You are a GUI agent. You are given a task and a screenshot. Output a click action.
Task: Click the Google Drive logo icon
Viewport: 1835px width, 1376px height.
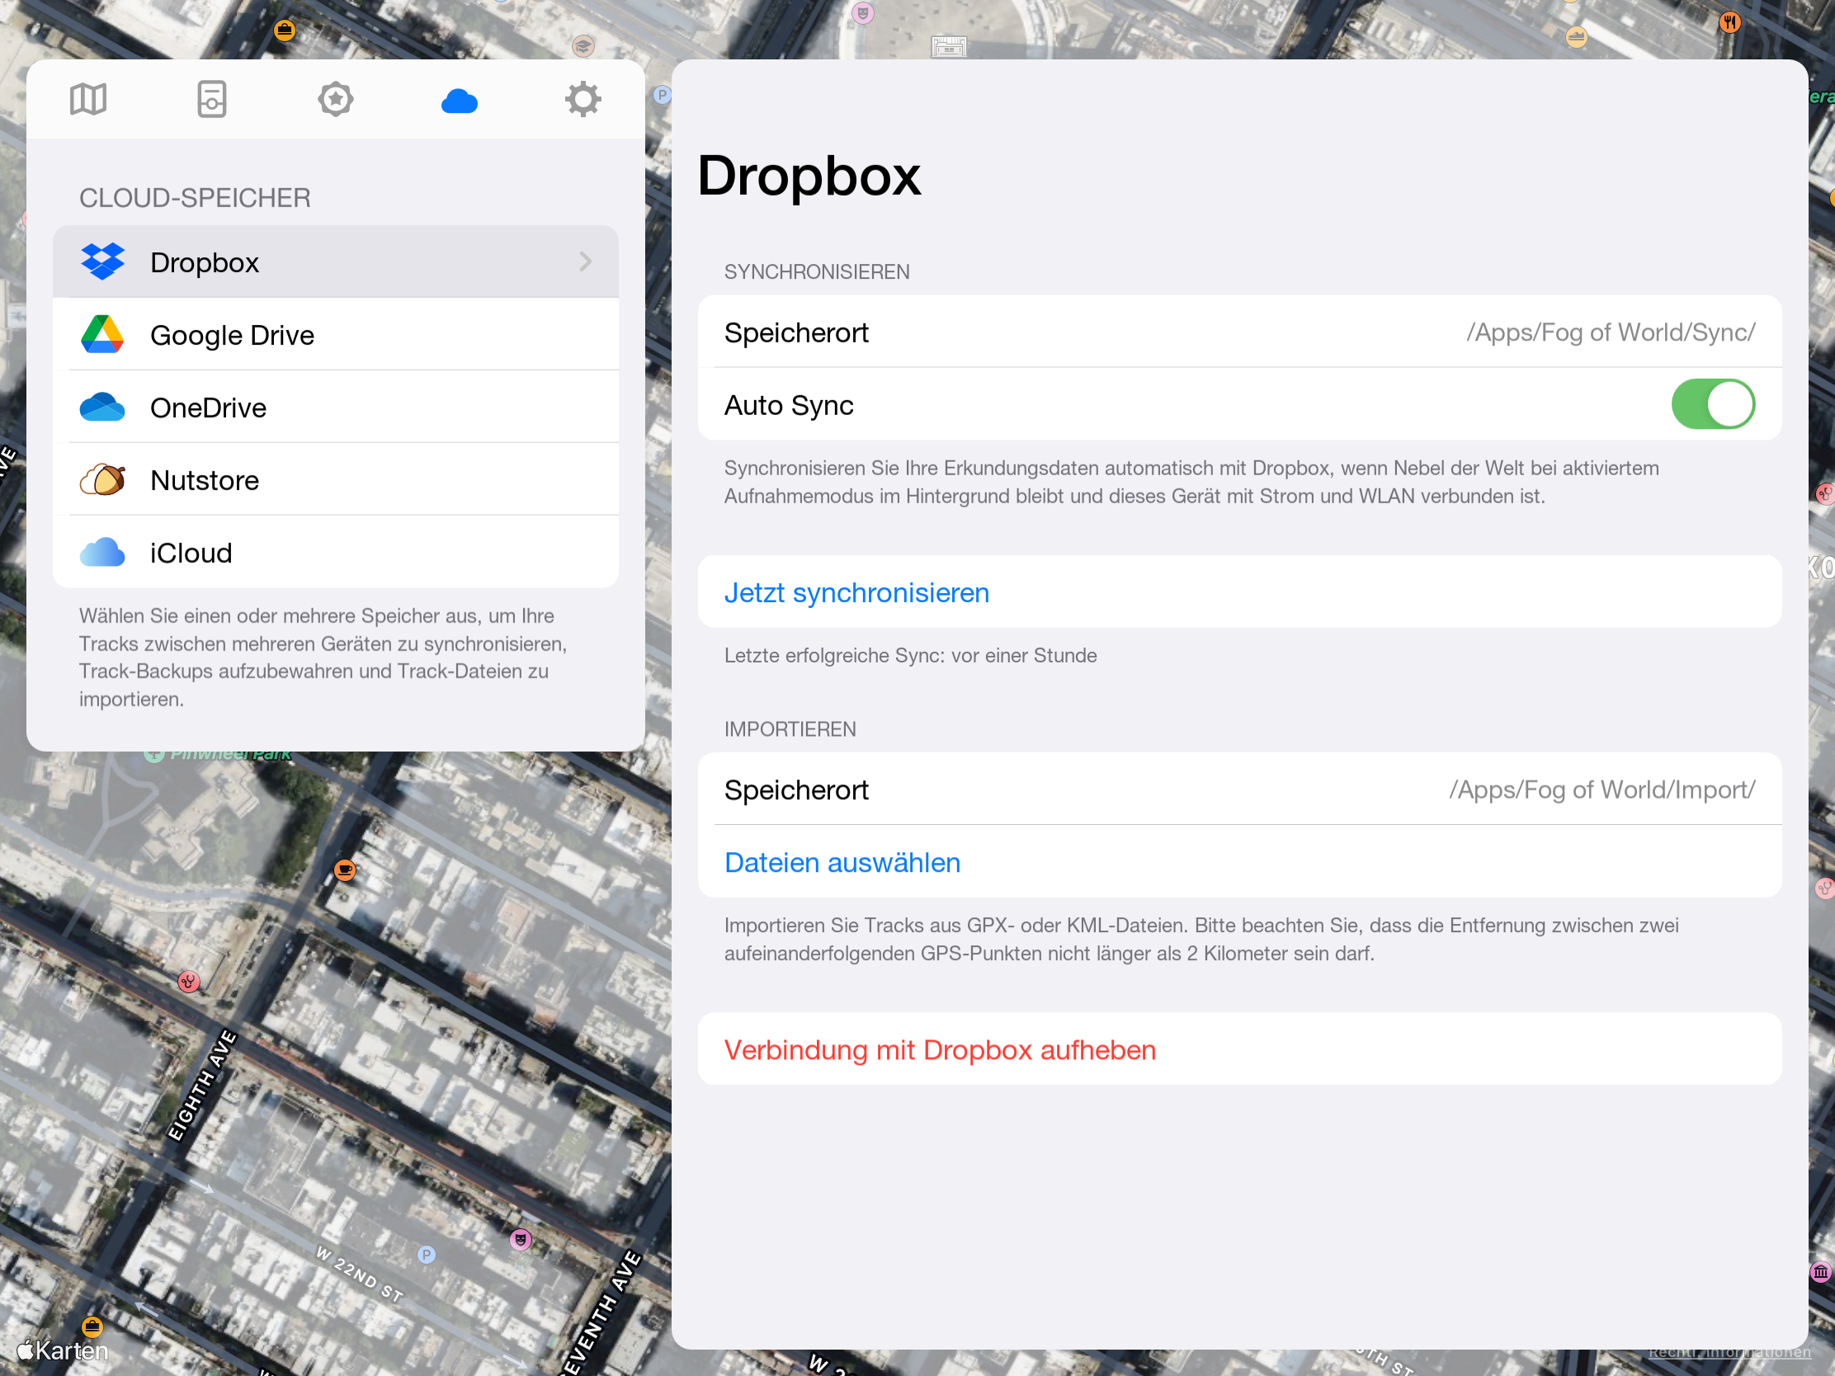point(102,334)
